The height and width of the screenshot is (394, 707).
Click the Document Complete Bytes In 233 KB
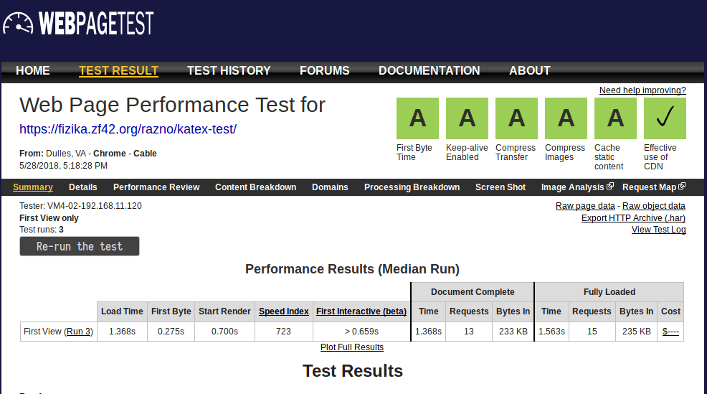(x=513, y=332)
